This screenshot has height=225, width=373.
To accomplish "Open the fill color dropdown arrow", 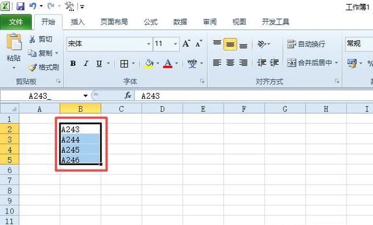I will point(158,63).
